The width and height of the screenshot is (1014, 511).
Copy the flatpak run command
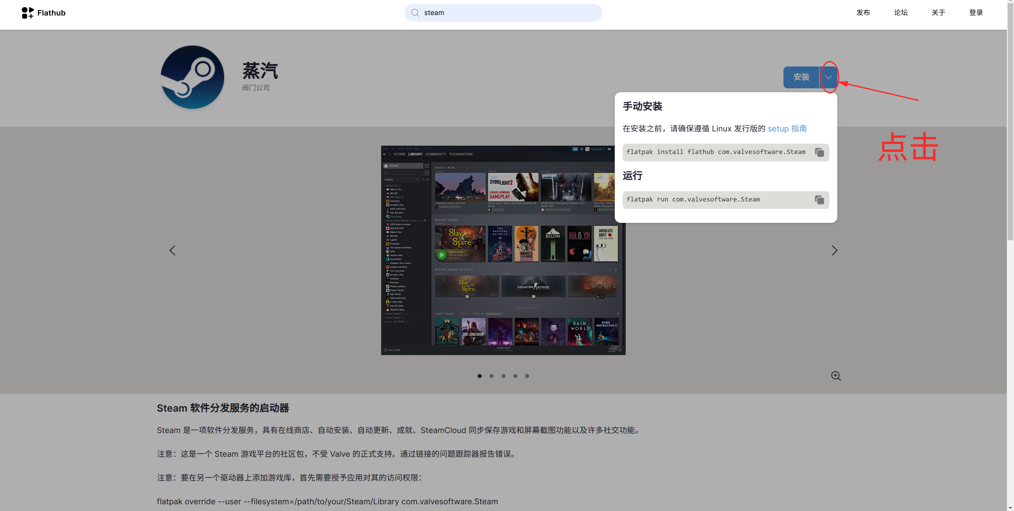point(819,199)
